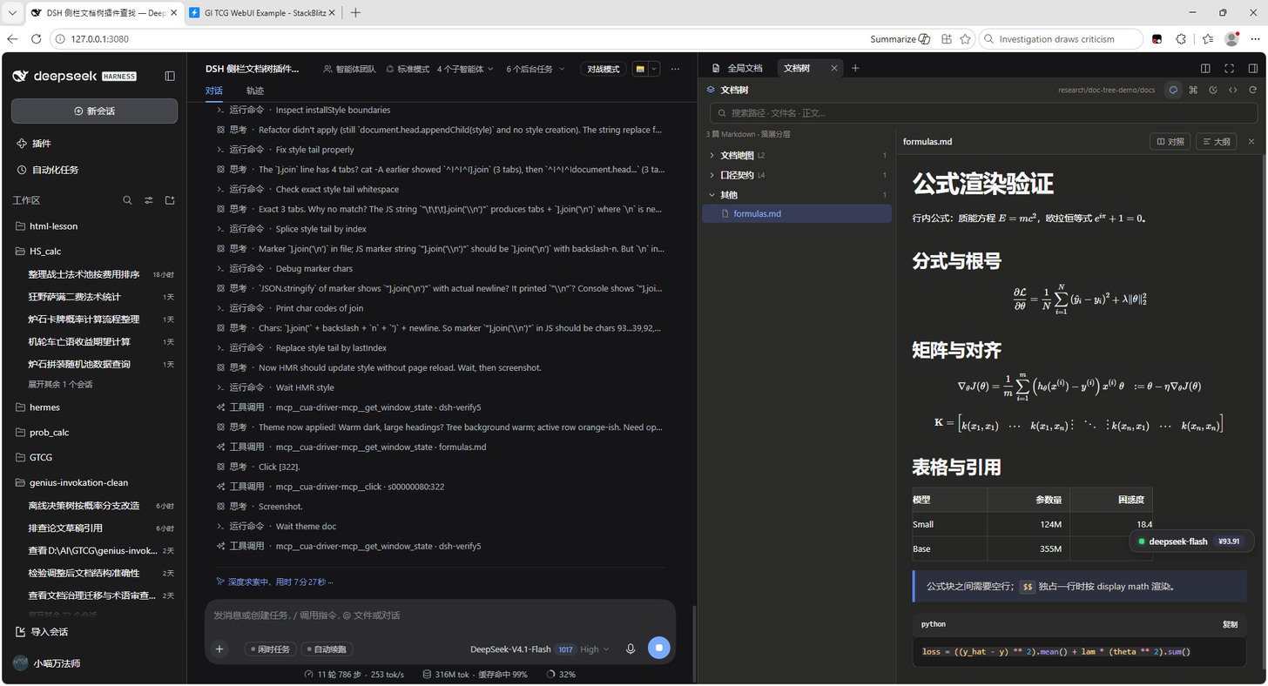Image resolution: width=1268 pixels, height=686 pixels.
Task: Start a 新会话 new conversation
Action: click(94, 111)
